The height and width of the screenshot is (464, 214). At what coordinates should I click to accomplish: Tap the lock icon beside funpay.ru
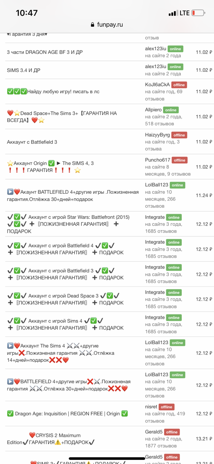(93, 25)
